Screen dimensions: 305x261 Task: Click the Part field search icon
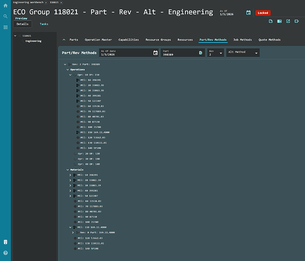pos(201,53)
